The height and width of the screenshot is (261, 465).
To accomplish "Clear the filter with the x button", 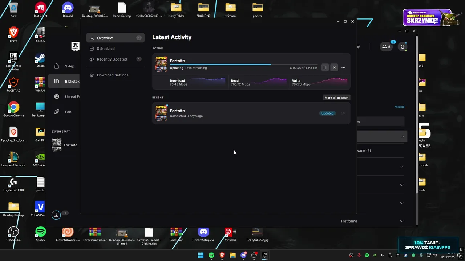I will (403, 137).
